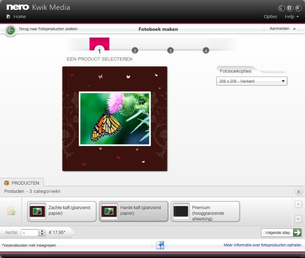305x258 pixels.
Task: Go to step 3 in progress bar
Action: [x=170, y=50]
